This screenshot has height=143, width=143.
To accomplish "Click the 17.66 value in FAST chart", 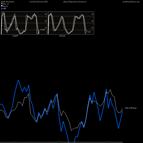I will click(x=42, y=30).
